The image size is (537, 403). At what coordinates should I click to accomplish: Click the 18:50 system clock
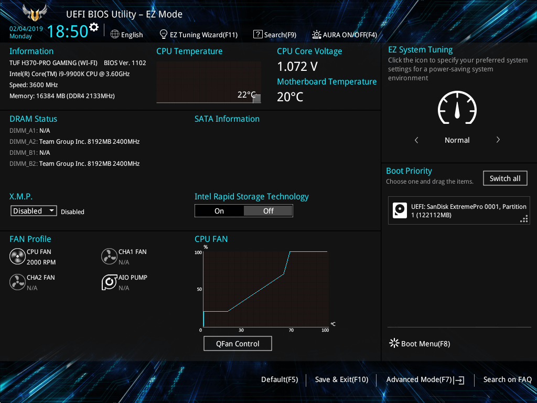tap(67, 31)
